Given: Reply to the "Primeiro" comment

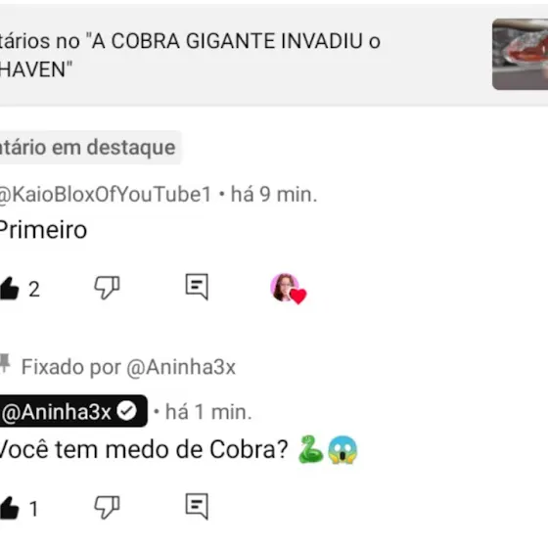Looking at the screenshot, I should pos(197,287).
